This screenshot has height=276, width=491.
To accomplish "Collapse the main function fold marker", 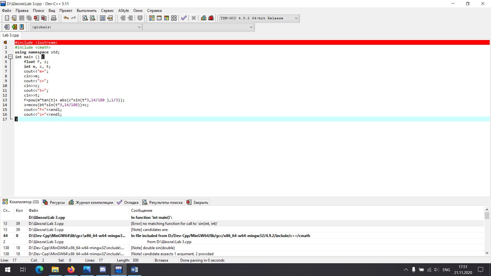I will click(10, 57).
